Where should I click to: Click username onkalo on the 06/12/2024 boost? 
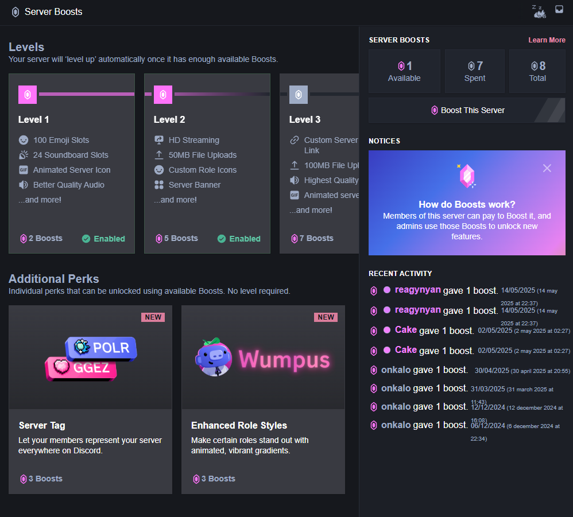[x=396, y=425]
